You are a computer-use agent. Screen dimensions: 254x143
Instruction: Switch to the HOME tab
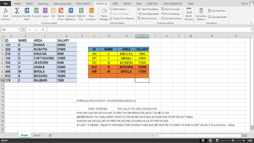coord(17,4)
